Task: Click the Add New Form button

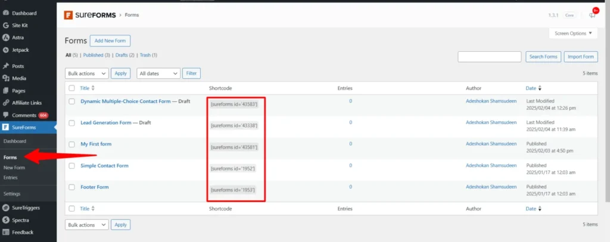Action: tap(110, 41)
